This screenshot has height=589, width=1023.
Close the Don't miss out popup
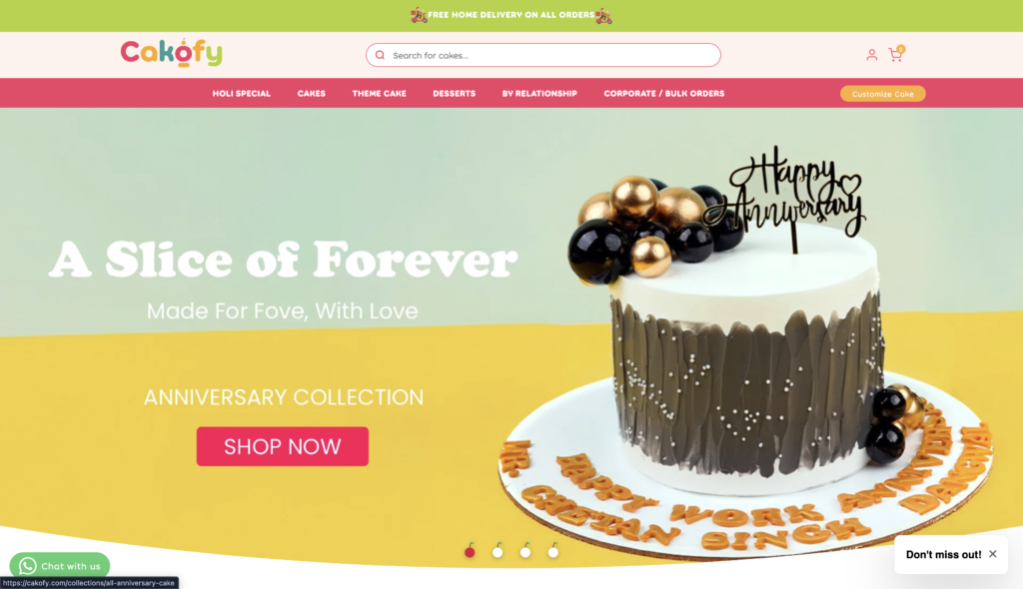[x=992, y=554]
